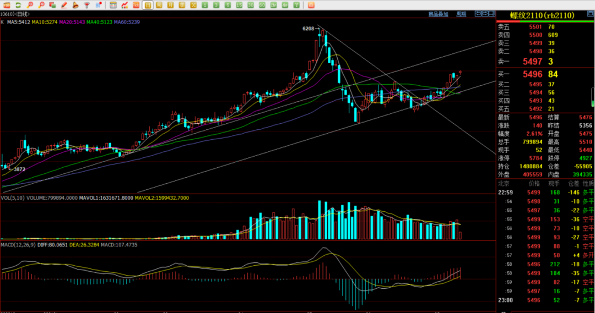Image resolution: width=595 pixels, height=313 pixels.
Task: Click the MA60:5239 indicator label
Action: tap(127, 22)
